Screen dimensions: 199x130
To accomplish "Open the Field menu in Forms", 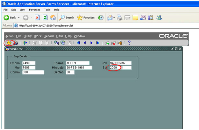I will point(59,36).
